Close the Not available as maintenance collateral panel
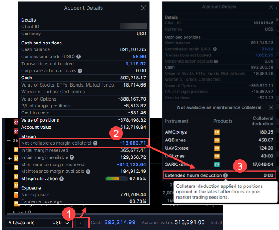Screen dimensions: 279x230 click(x=271, y=107)
